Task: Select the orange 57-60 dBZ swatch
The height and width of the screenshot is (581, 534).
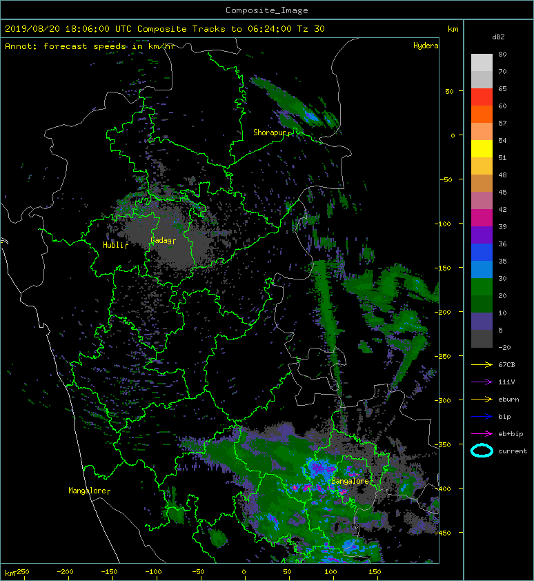Action: (x=482, y=115)
